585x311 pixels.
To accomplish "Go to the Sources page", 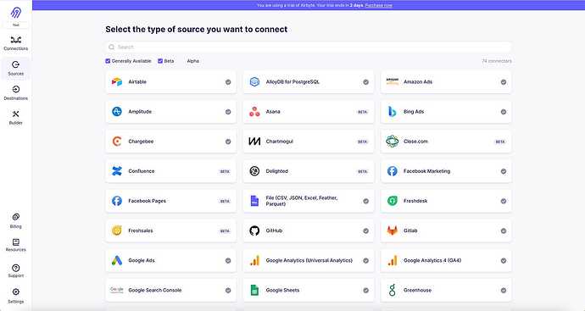I will (x=15, y=69).
